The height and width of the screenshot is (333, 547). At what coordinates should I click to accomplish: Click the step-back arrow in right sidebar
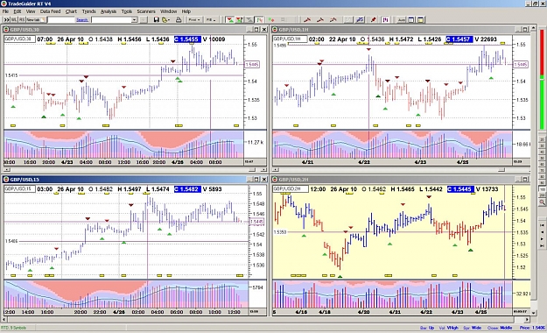click(x=542, y=232)
